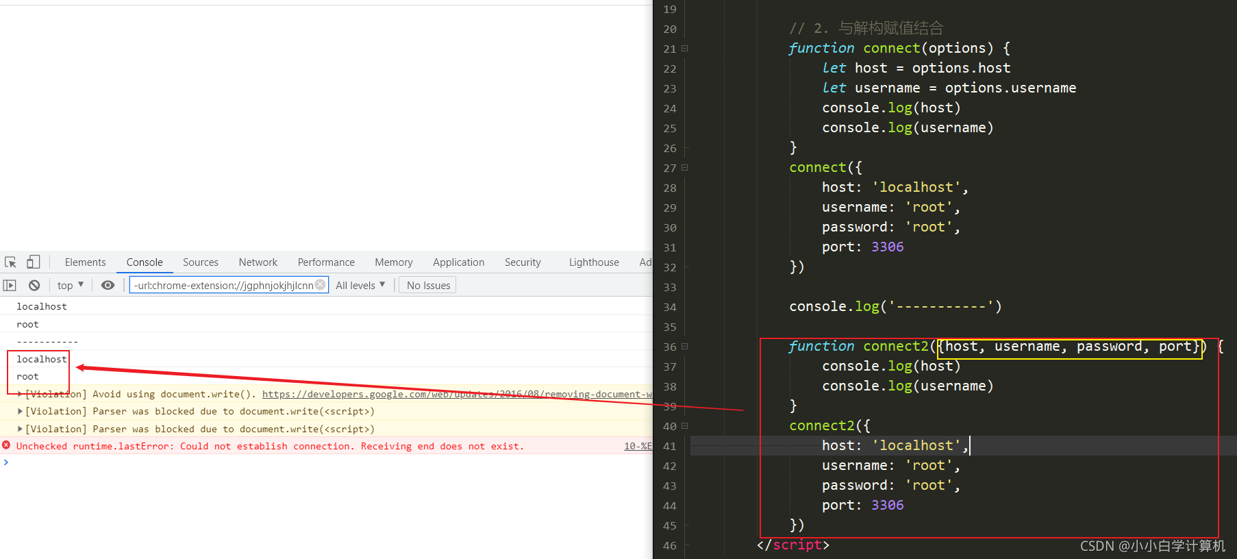This screenshot has width=1237, height=559.
Task: Click the first localhost console output
Action: coord(42,306)
